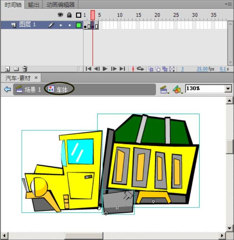Click the cyan cab window
The height and width of the screenshot is (240, 234).
[x=80, y=151]
